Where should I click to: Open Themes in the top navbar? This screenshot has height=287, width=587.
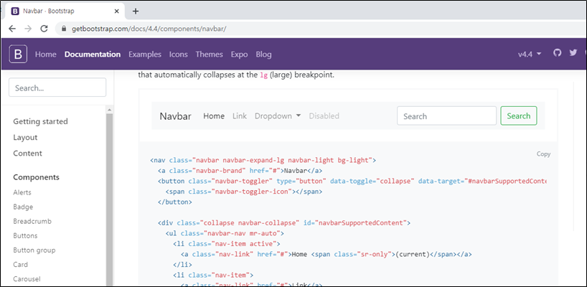pyautogui.click(x=209, y=55)
